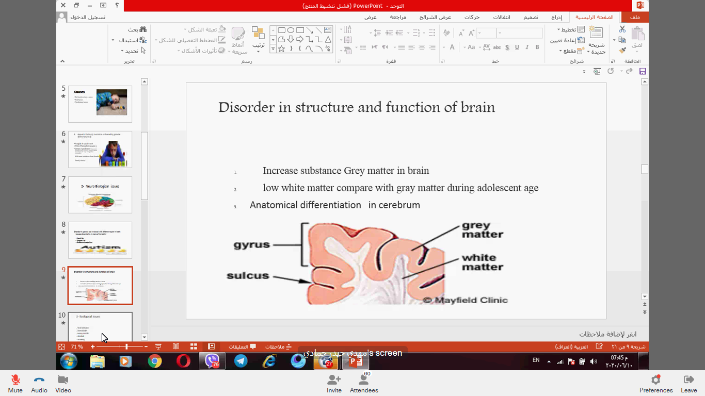The height and width of the screenshot is (396, 705).
Task: Toggle text Shadow formatting
Action: (x=507, y=47)
